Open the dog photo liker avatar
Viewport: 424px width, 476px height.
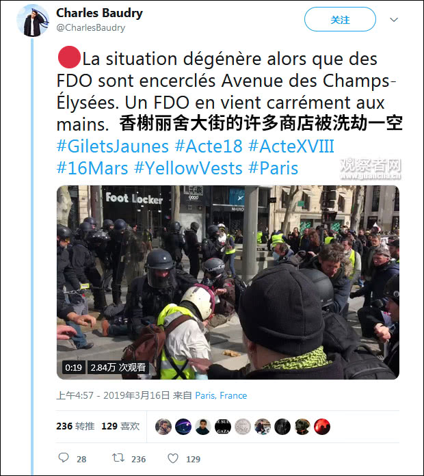click(x=302, y=427)
